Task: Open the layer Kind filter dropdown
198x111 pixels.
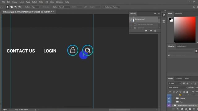Action: pos(175,84)
